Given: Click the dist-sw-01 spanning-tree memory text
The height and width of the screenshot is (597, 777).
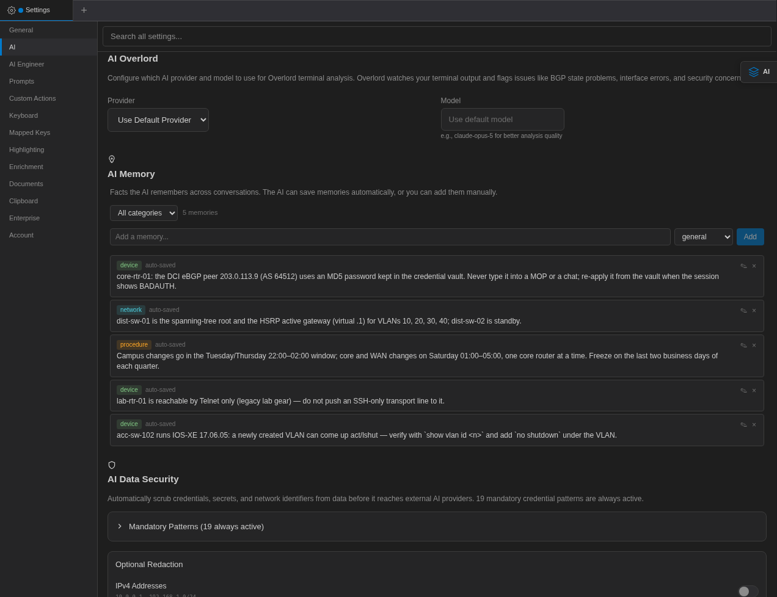Looking at the screenshot, I should point(319,321).
